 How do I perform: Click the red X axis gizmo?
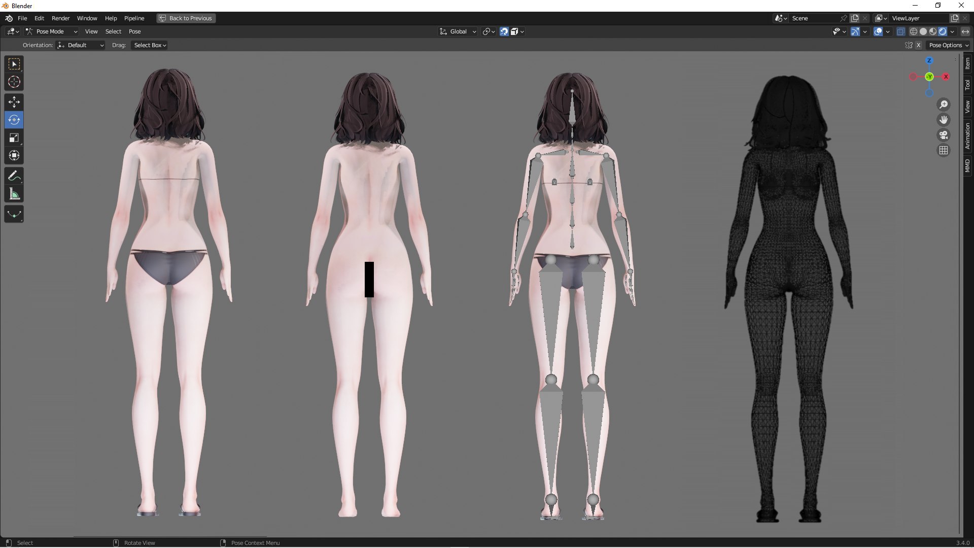946,77
